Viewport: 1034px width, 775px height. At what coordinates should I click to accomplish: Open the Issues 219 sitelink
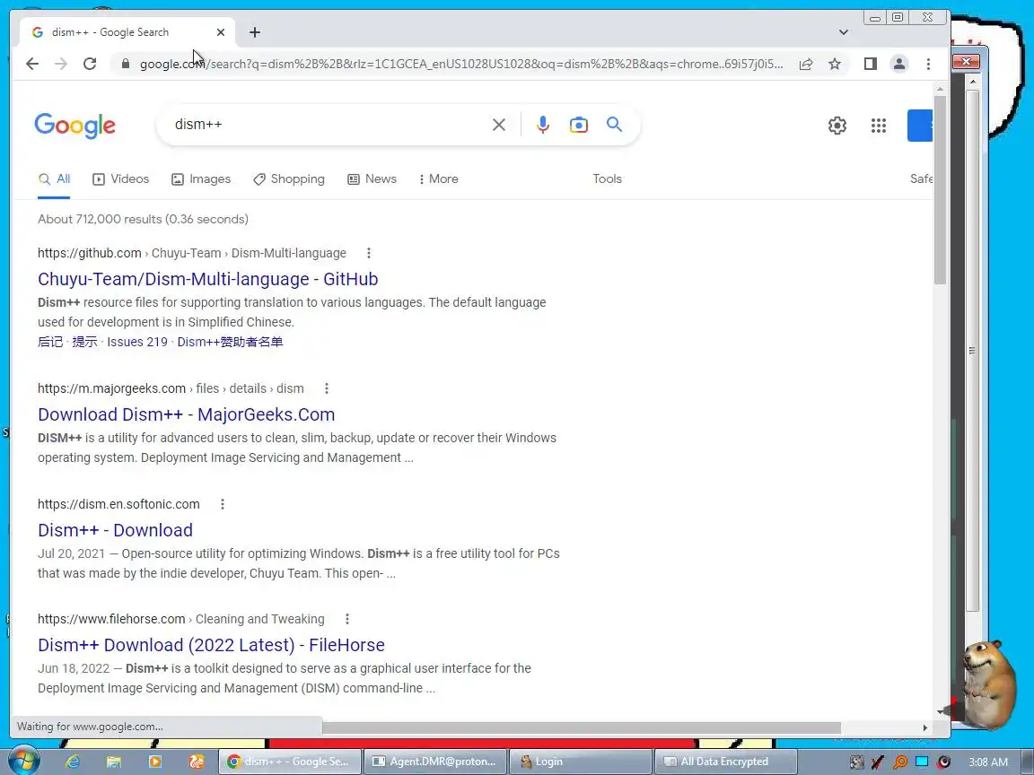pyautogui.click(x=137, y=342)
